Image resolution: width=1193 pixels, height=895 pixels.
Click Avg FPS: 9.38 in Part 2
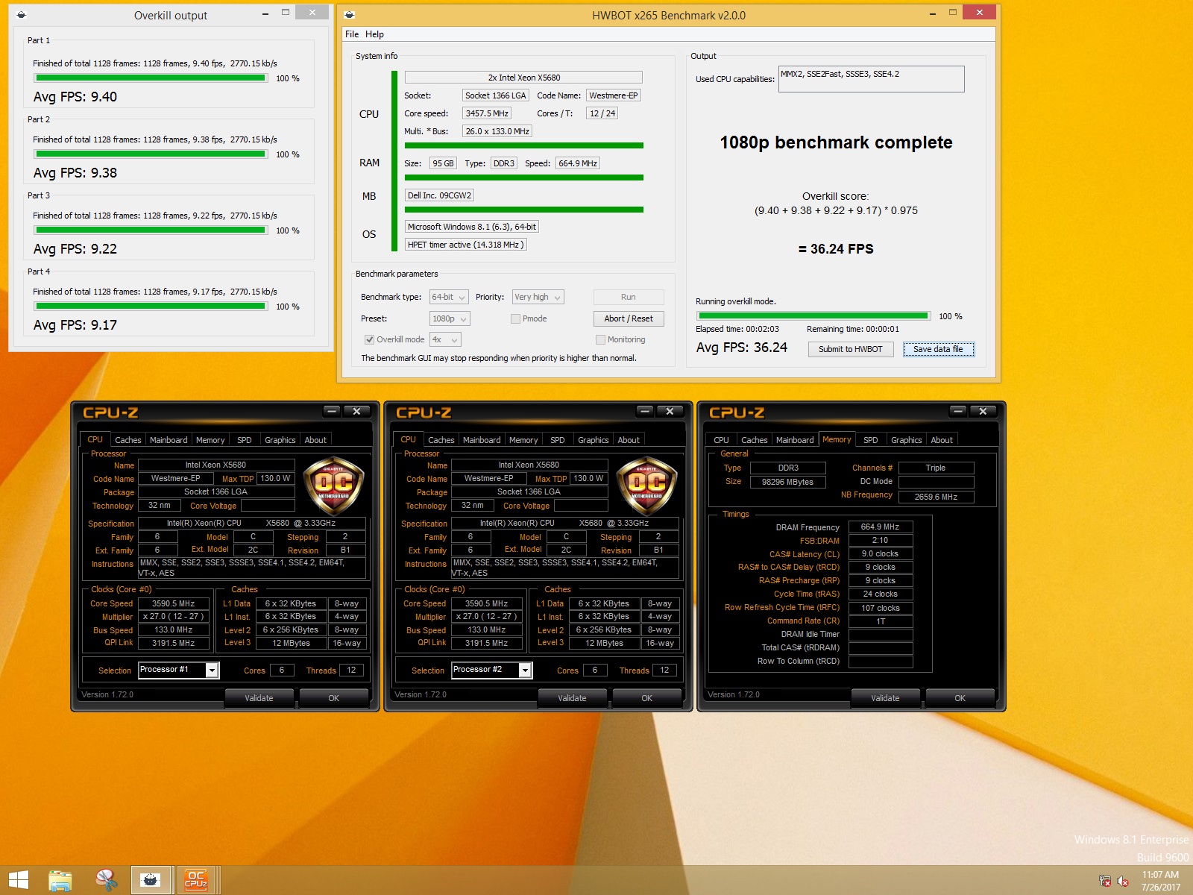point(75,173)
